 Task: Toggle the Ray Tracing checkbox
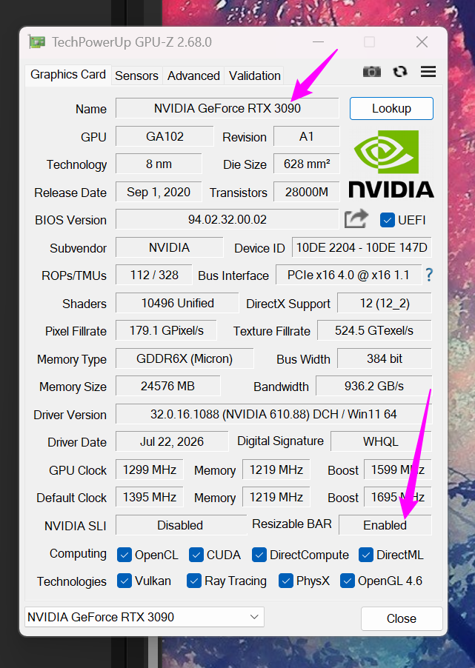point(194,581)
